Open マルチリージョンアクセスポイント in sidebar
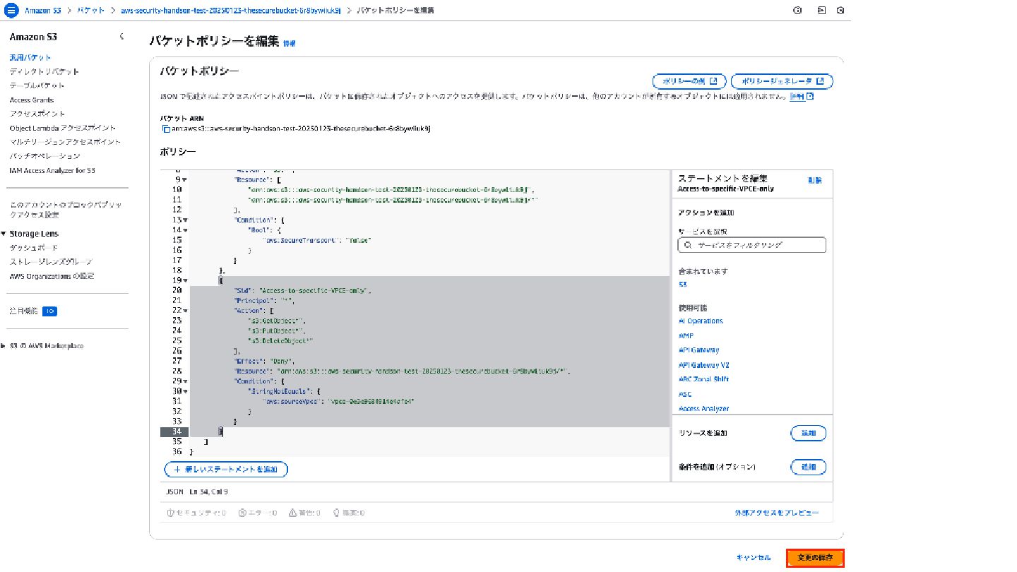 tap(66, 142)
